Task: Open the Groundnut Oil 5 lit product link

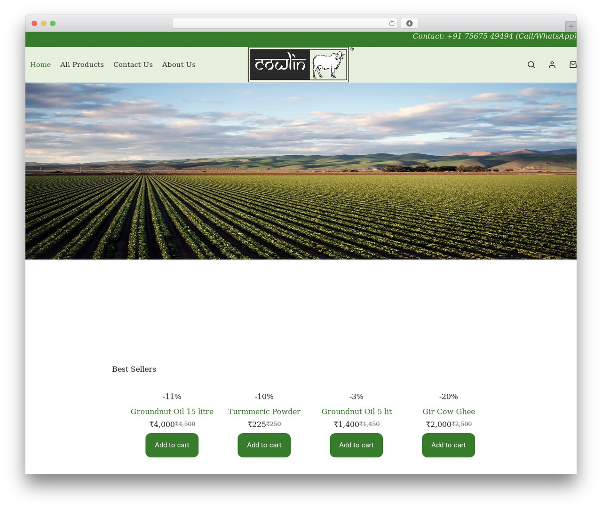Action: (356, 411)
